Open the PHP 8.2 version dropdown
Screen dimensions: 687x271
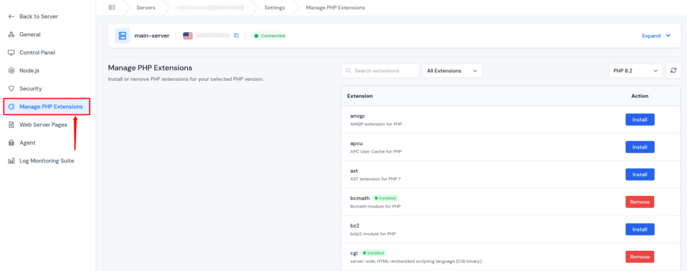tap(635, 70)
